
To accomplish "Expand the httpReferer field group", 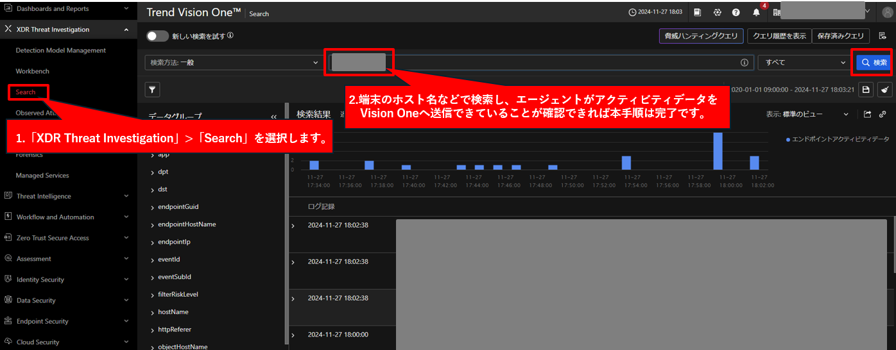I will click(x=153, y=329).
